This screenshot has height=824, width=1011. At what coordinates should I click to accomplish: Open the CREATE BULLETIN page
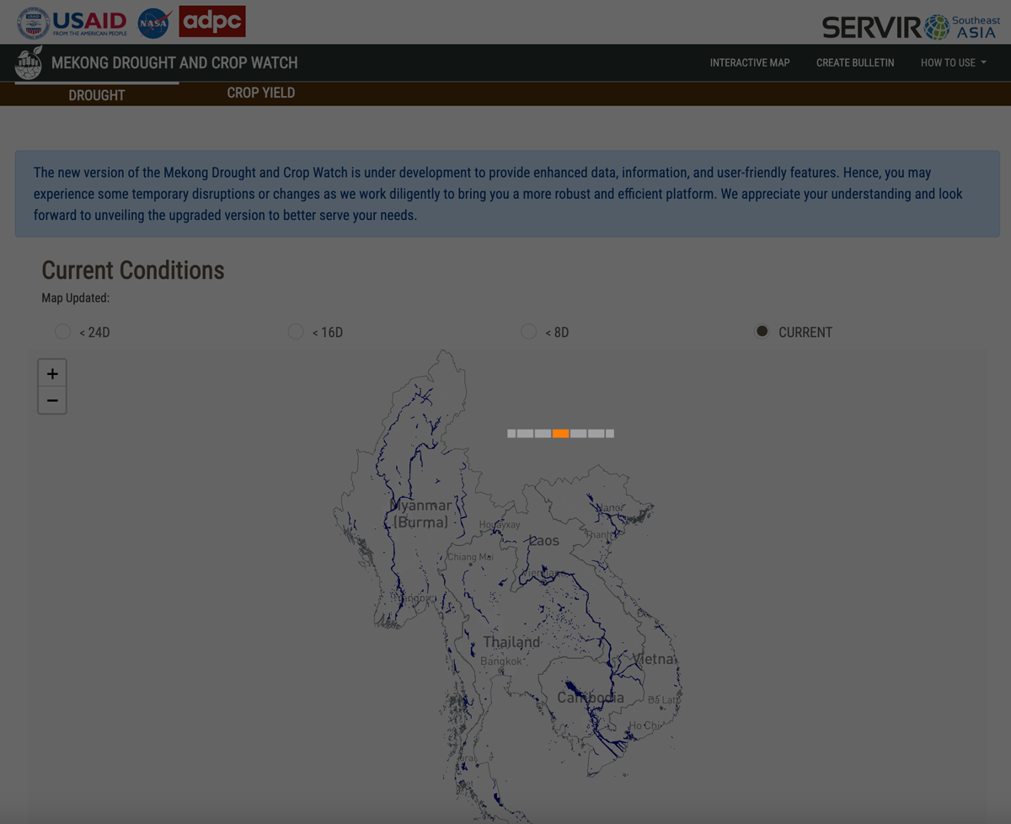(855, 62)
